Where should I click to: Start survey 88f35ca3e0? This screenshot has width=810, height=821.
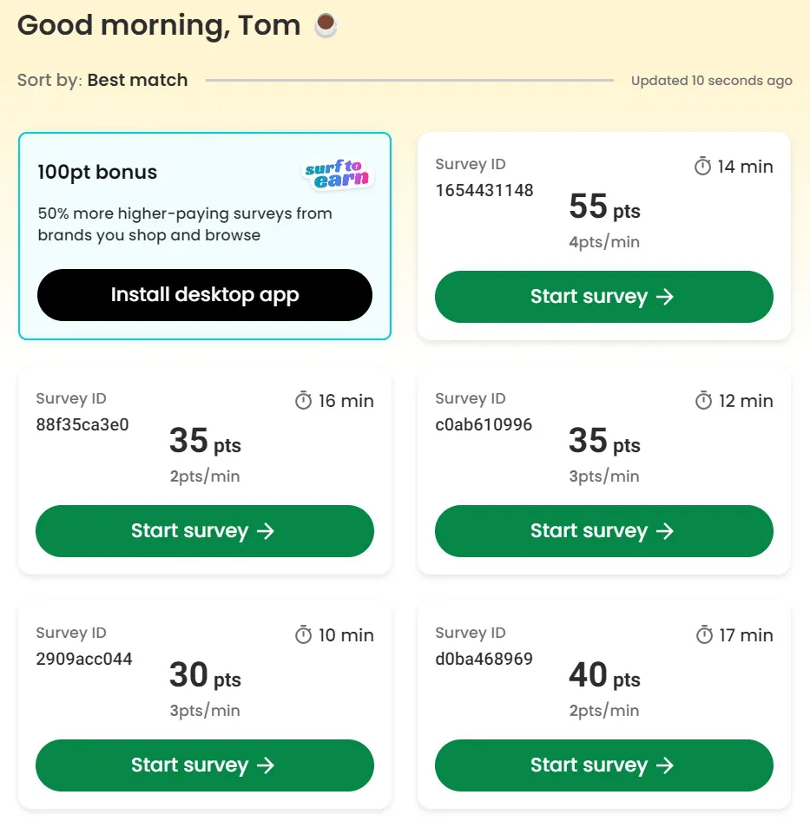tap(204, 531)
